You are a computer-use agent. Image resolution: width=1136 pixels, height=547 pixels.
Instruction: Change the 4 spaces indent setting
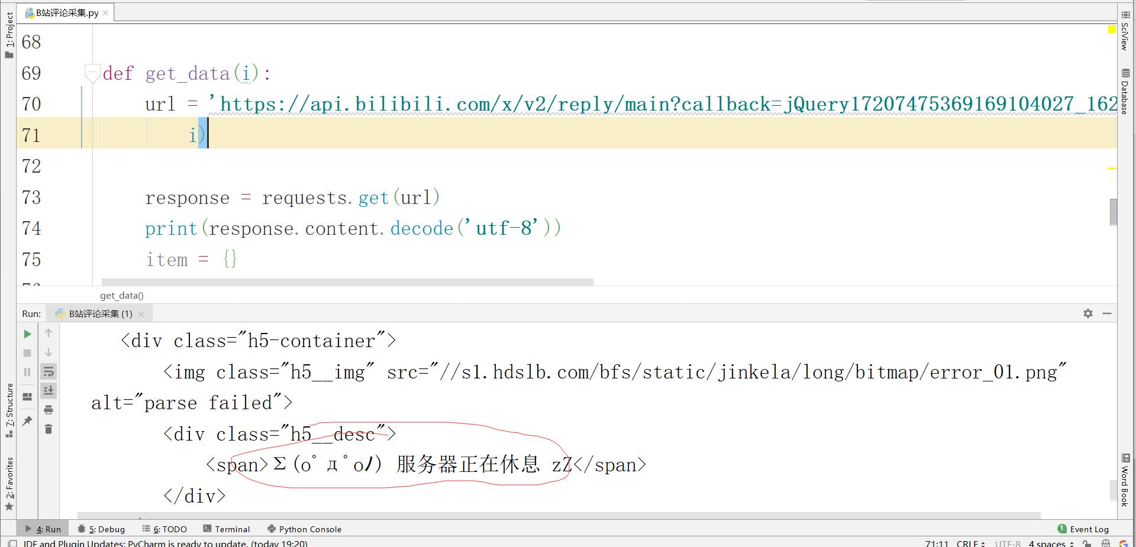1051,543
